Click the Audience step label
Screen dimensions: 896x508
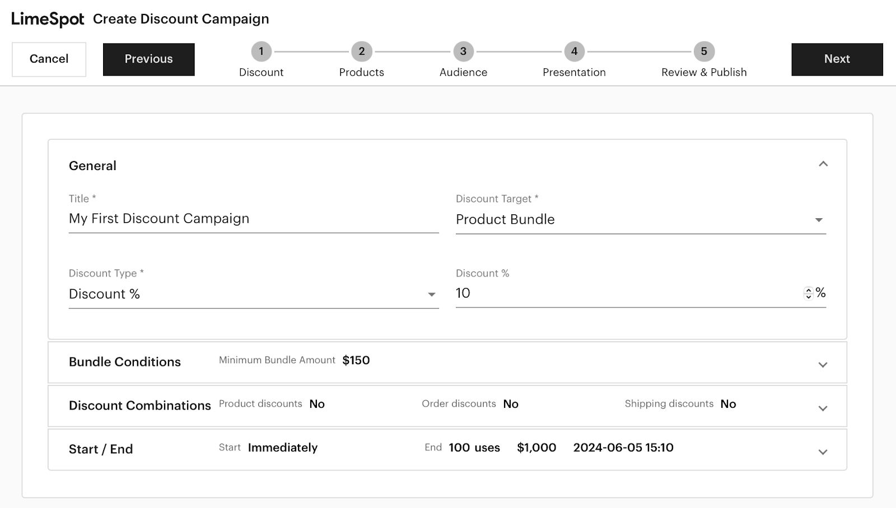(x=463, y=73)
